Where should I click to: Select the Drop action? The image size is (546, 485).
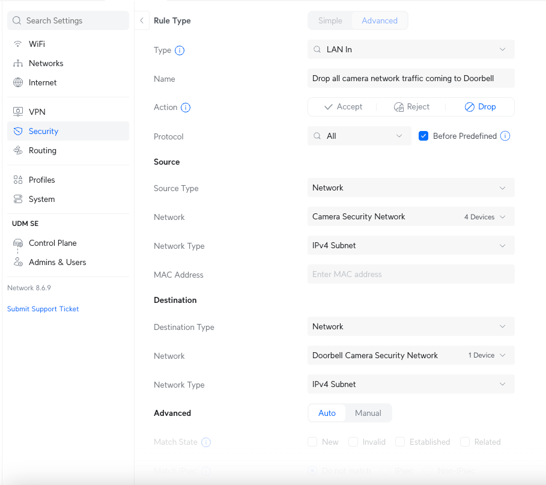480,106
